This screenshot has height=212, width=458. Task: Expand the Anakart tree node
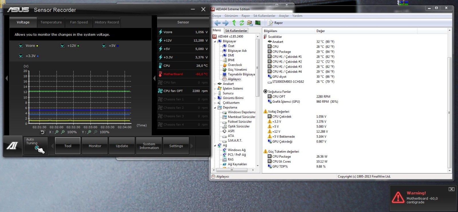215,84
